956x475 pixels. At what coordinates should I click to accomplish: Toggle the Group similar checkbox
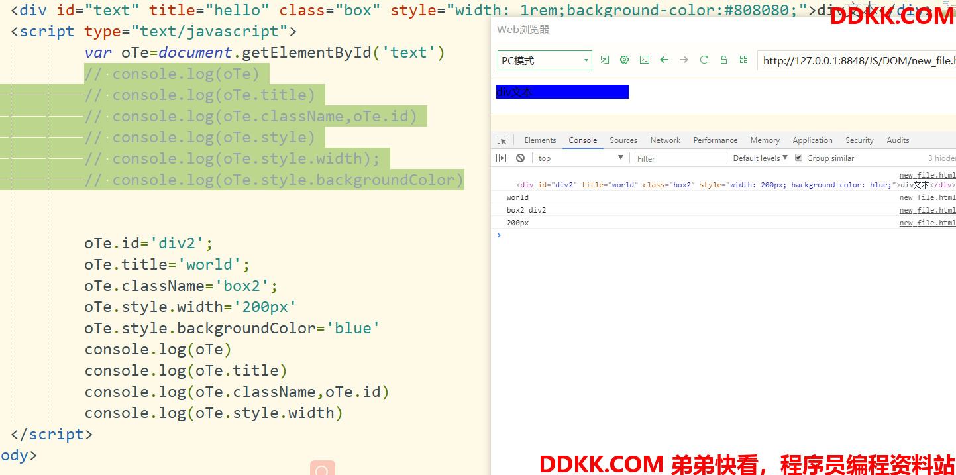pos(798,158)
